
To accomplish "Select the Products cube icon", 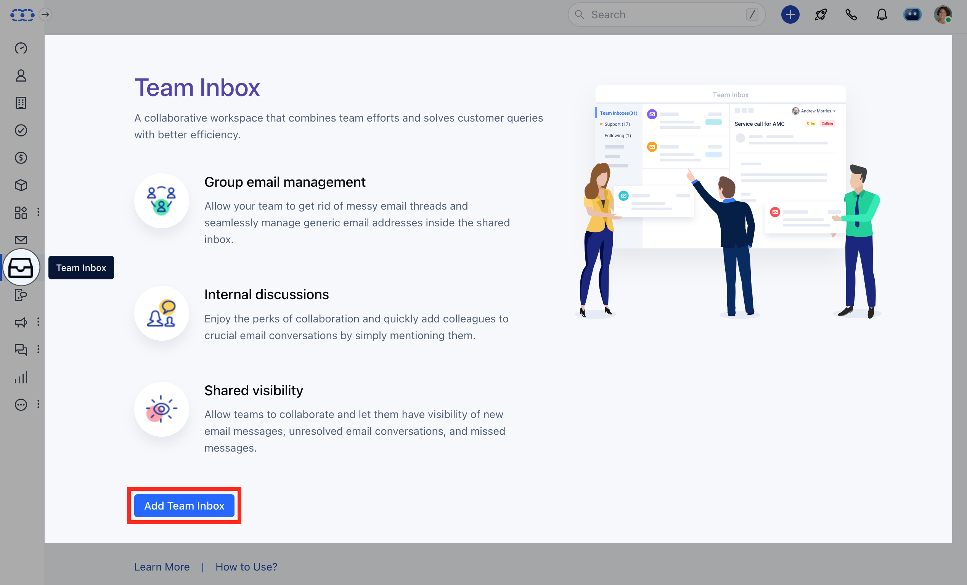I will 21,185.
